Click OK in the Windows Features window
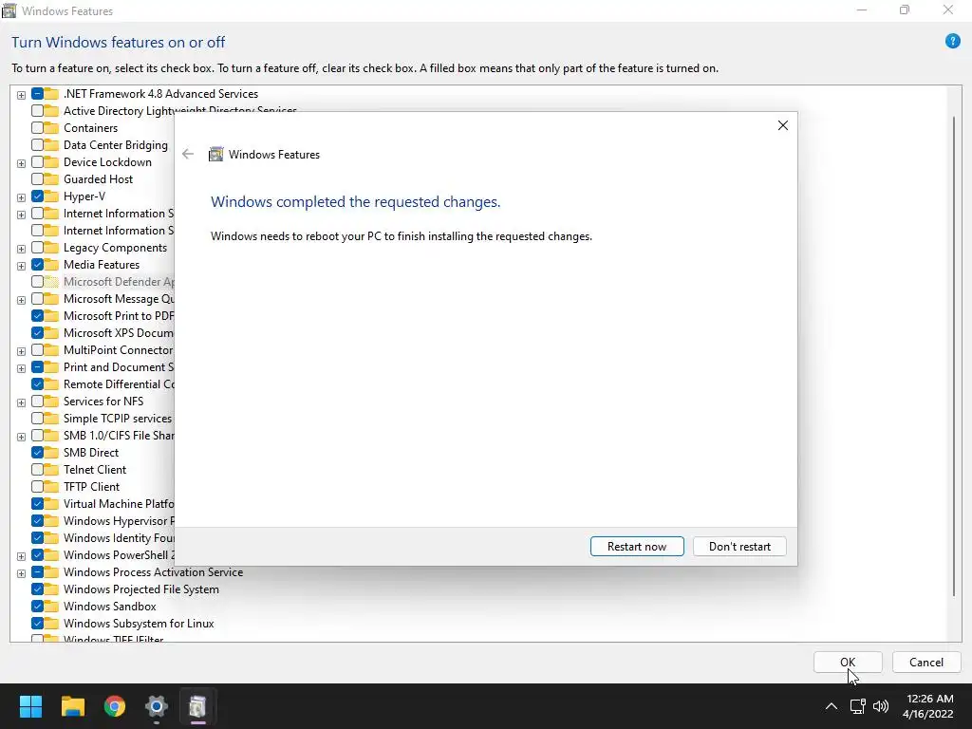This screenshot has width=972, height=729. pos(848,662)
